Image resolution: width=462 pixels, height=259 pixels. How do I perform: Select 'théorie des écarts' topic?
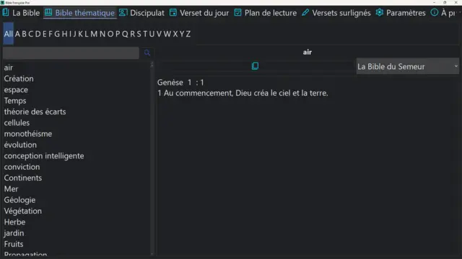click(35, 112)
